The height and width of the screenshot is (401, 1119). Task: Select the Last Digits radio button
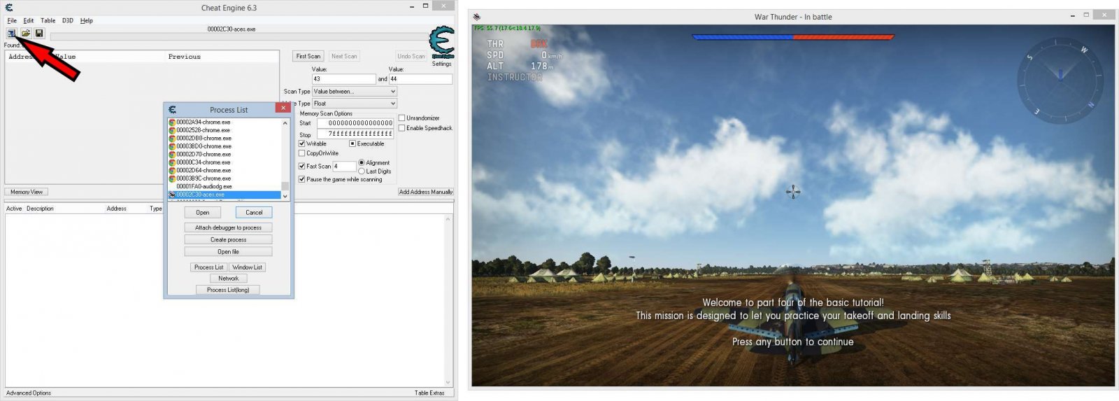point(362,171)
